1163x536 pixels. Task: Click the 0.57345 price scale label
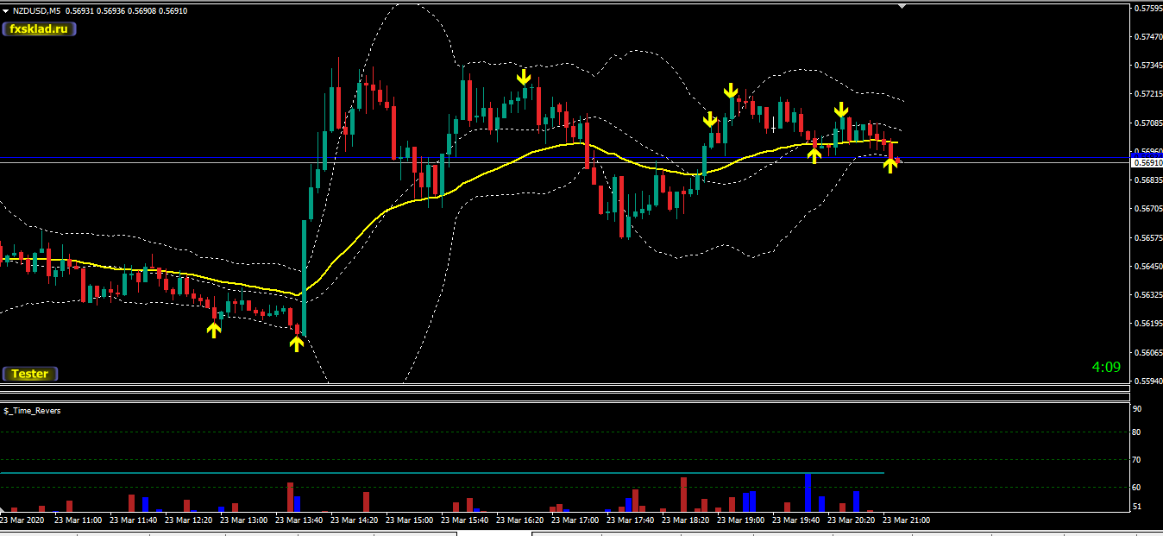(1148, 66)
